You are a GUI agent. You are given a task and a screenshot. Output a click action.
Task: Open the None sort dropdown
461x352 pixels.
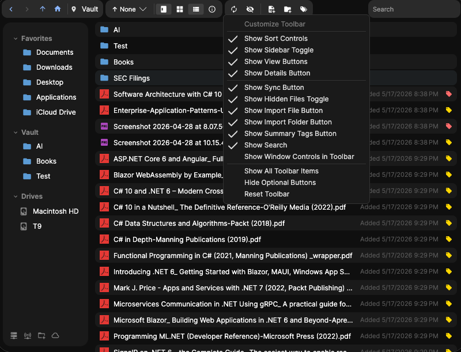pyautogui.click(x=129, y=9)
